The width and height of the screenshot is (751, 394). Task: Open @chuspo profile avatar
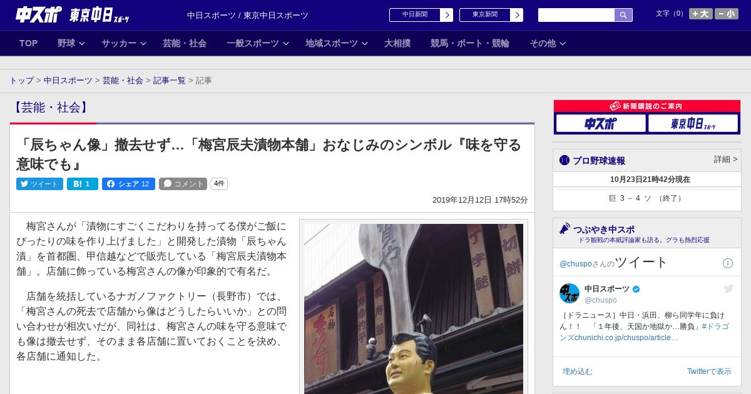(x=570, y=293)
